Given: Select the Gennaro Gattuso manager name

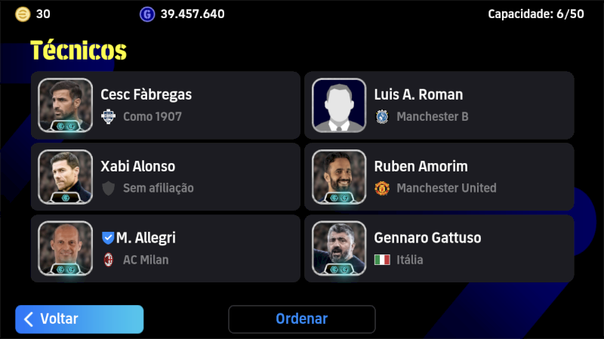Looking at the screenshot, I should pos(427,238).
